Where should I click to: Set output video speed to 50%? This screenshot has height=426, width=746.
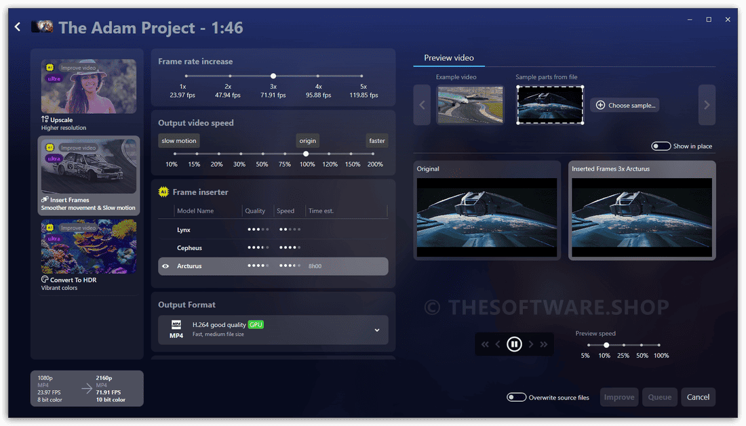pyautogui.click(x=262, y=154)
